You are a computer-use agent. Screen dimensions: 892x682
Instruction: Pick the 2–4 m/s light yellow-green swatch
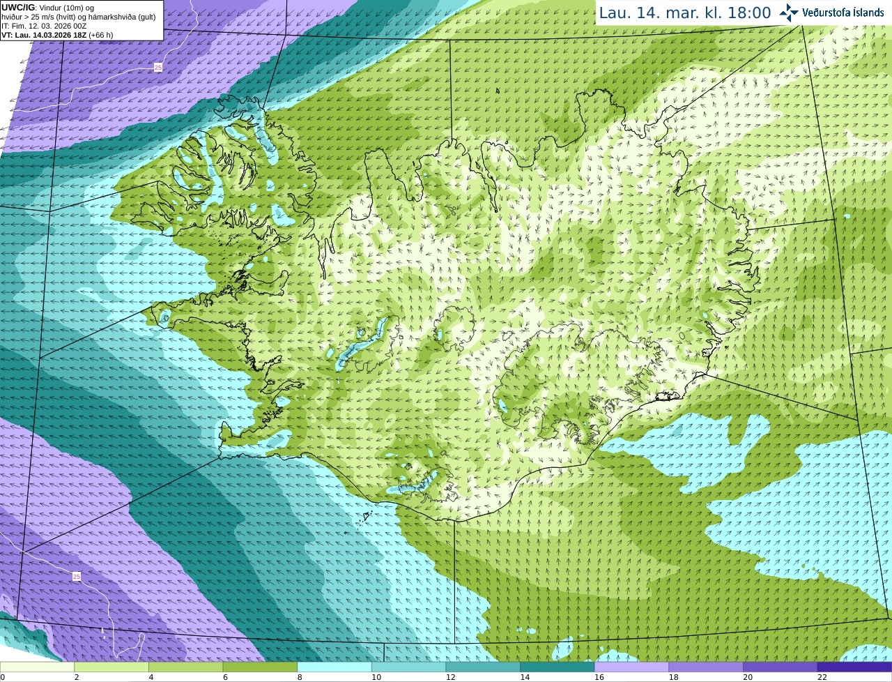coord(111,667)
